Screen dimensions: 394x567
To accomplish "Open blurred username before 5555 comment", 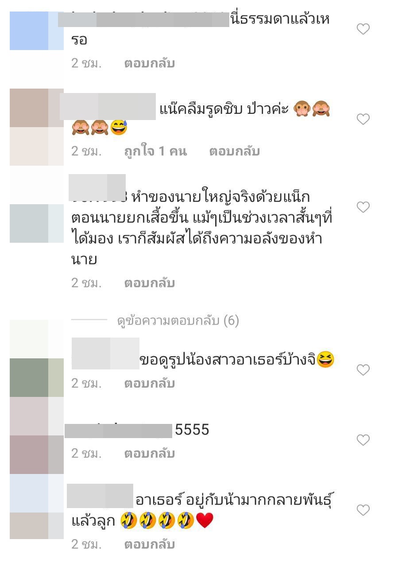I will pos(118,431).
